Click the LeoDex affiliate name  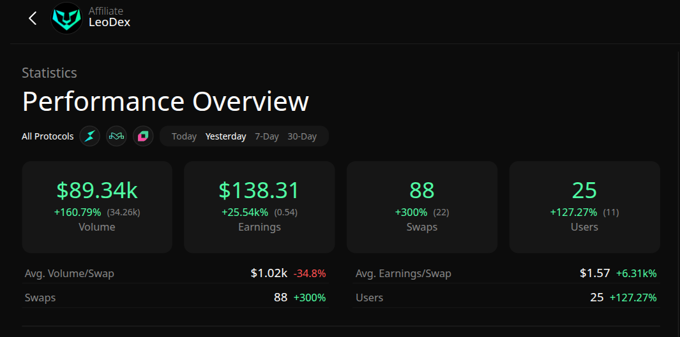109,22
